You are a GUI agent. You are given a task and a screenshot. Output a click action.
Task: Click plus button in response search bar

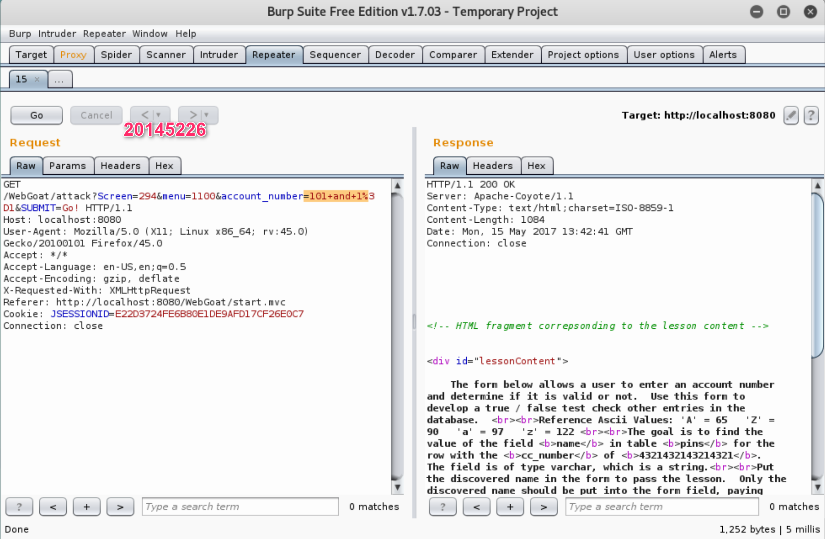click(510, 507)
